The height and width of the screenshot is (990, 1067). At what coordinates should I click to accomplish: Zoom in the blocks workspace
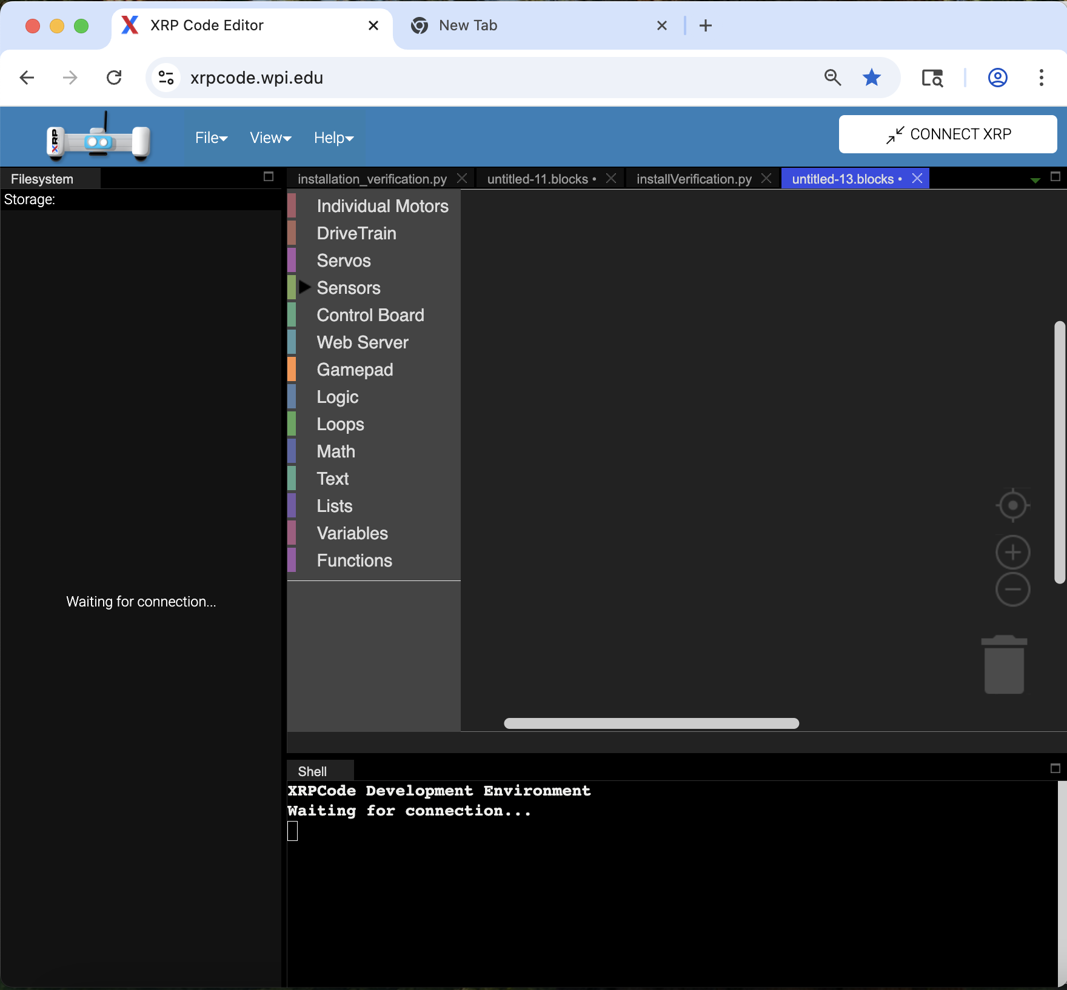[x=1013, y=552]
